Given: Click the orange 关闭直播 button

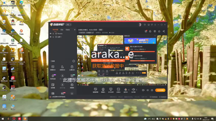Looking at the screenshot, I should tap(160, 90).
